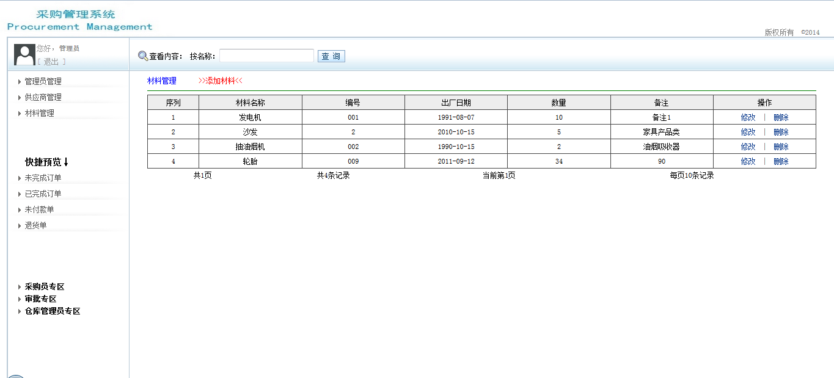
Task: Click the 每页10条记录 pagination text
Action: tap(692, 175)
